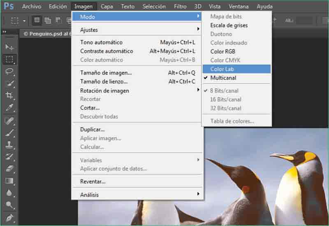329x226 pixels.
Task: Click Duplicar... in the Imagen menu
Action: (92, 129)
